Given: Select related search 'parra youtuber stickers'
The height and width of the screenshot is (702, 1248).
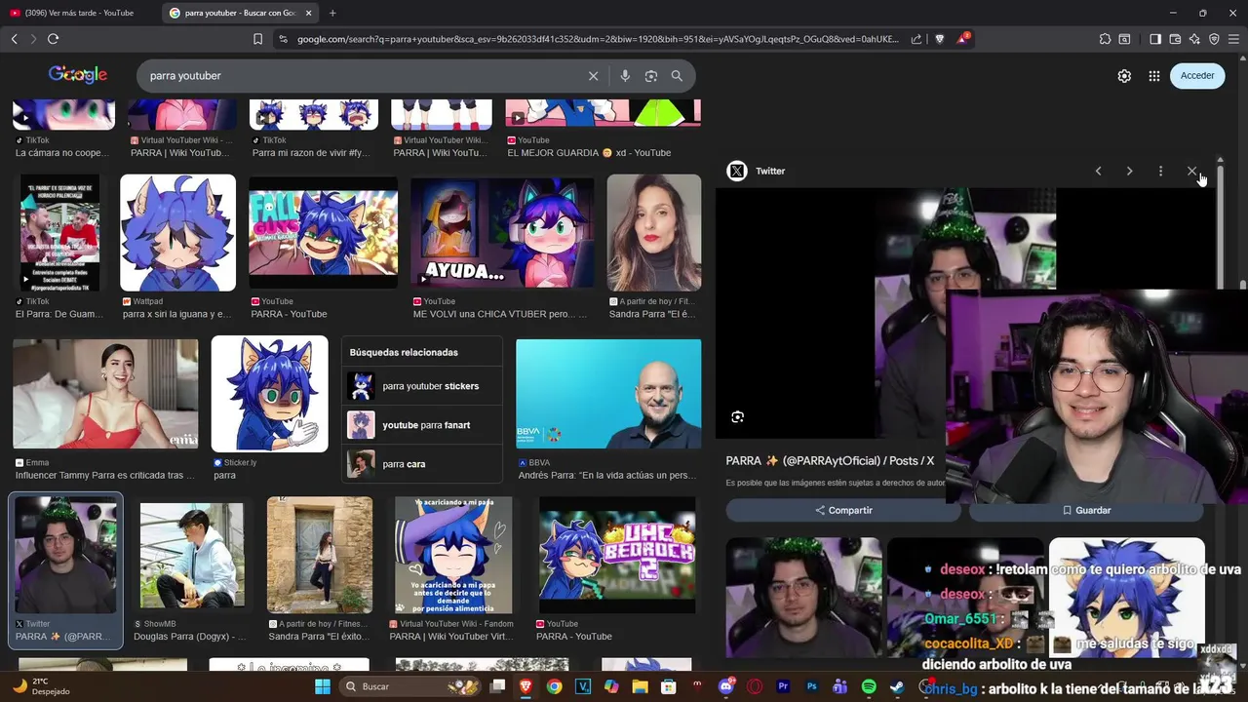Looking at the screenshot, I should coord(421,386).
